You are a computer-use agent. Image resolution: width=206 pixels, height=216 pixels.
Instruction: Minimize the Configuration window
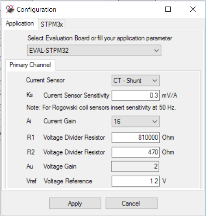point(144,9)
